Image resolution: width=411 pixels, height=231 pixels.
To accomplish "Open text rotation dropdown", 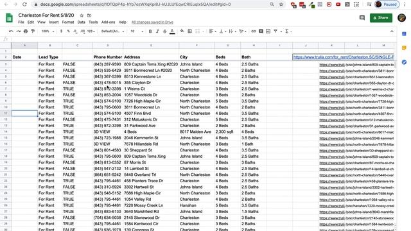I will (x=243, y=31).
